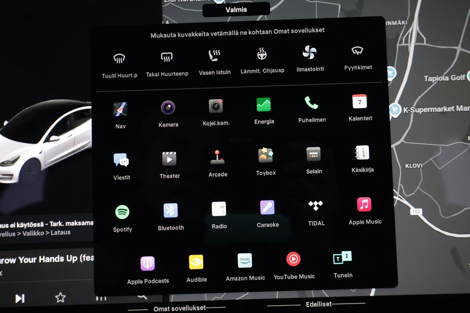Tap the shopping cart pin near Tapiola Golf
The image size is (470, 313).
[x=391, y=73]
